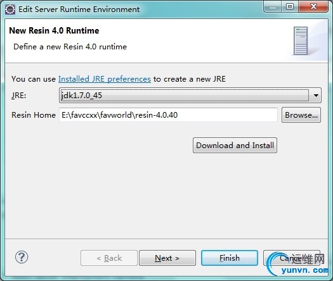The image size is (333, 281).
Task: Click the Cancel button
Action: click(x=292, y=258)
